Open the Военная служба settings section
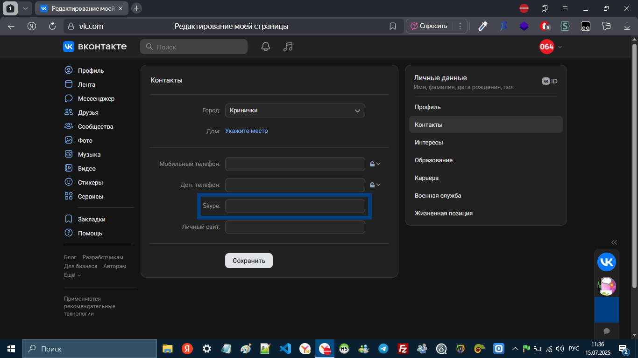The width and height of the screenshot is (638, 358). [486, 196]
